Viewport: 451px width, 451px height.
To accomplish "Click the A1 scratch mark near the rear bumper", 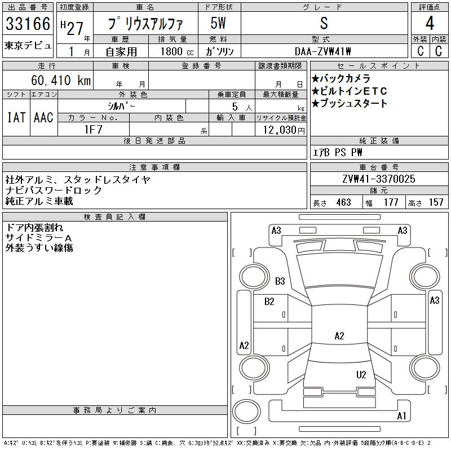I will tap(401, 417).
